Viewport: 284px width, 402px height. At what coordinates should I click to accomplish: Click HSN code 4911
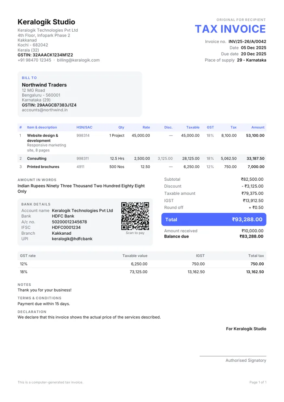point(80,166)
